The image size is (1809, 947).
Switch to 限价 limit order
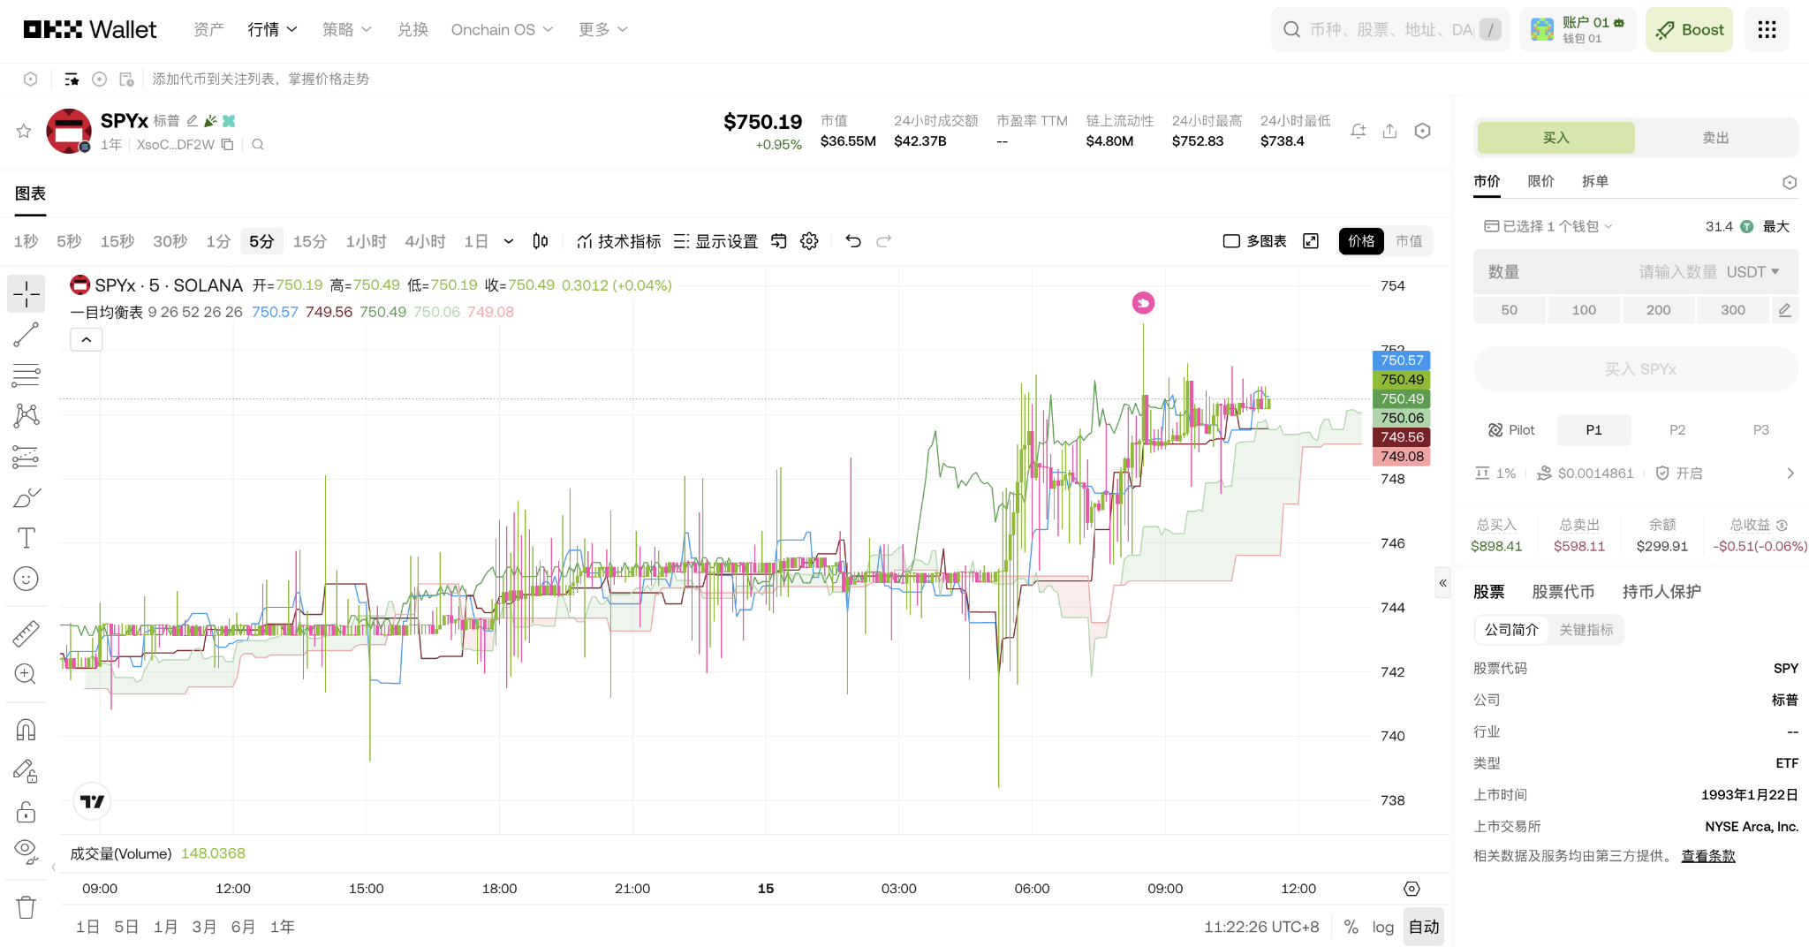1540,181
